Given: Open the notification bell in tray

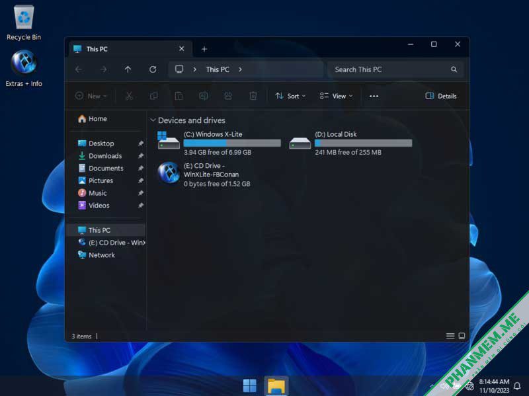Looking at the screenshot, I should pyautogui.click(x=517, y=386).
